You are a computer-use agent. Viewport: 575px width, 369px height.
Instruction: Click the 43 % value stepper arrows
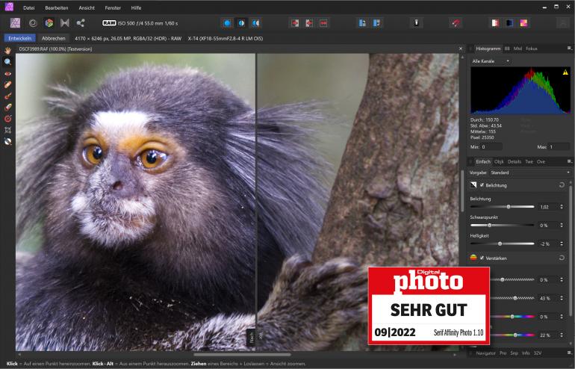coord(562,298)
